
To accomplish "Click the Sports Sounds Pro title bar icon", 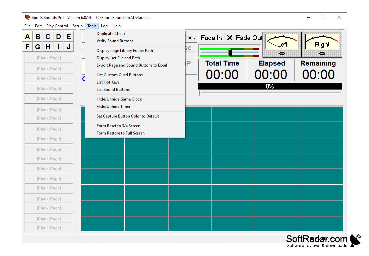I will tap(27, 17).
